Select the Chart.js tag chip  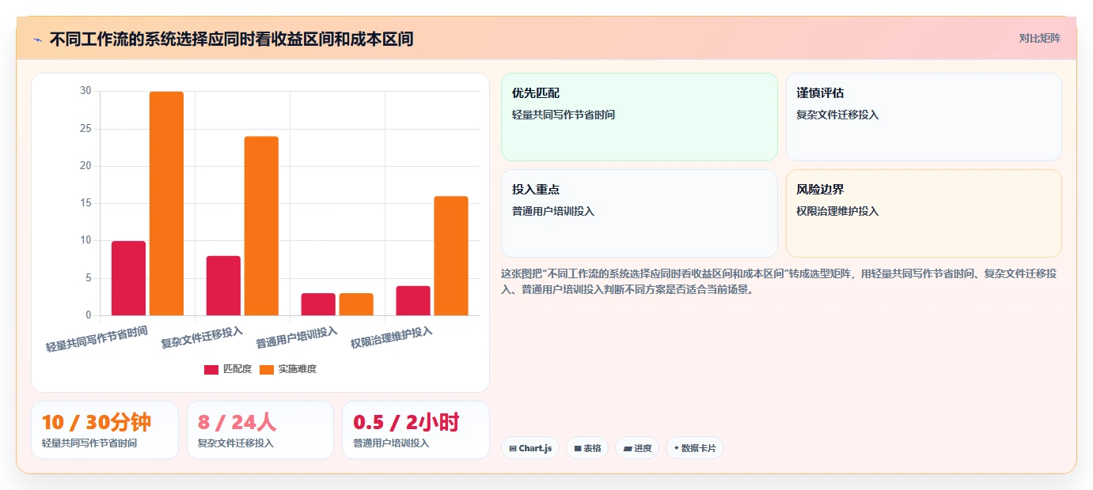530,448
